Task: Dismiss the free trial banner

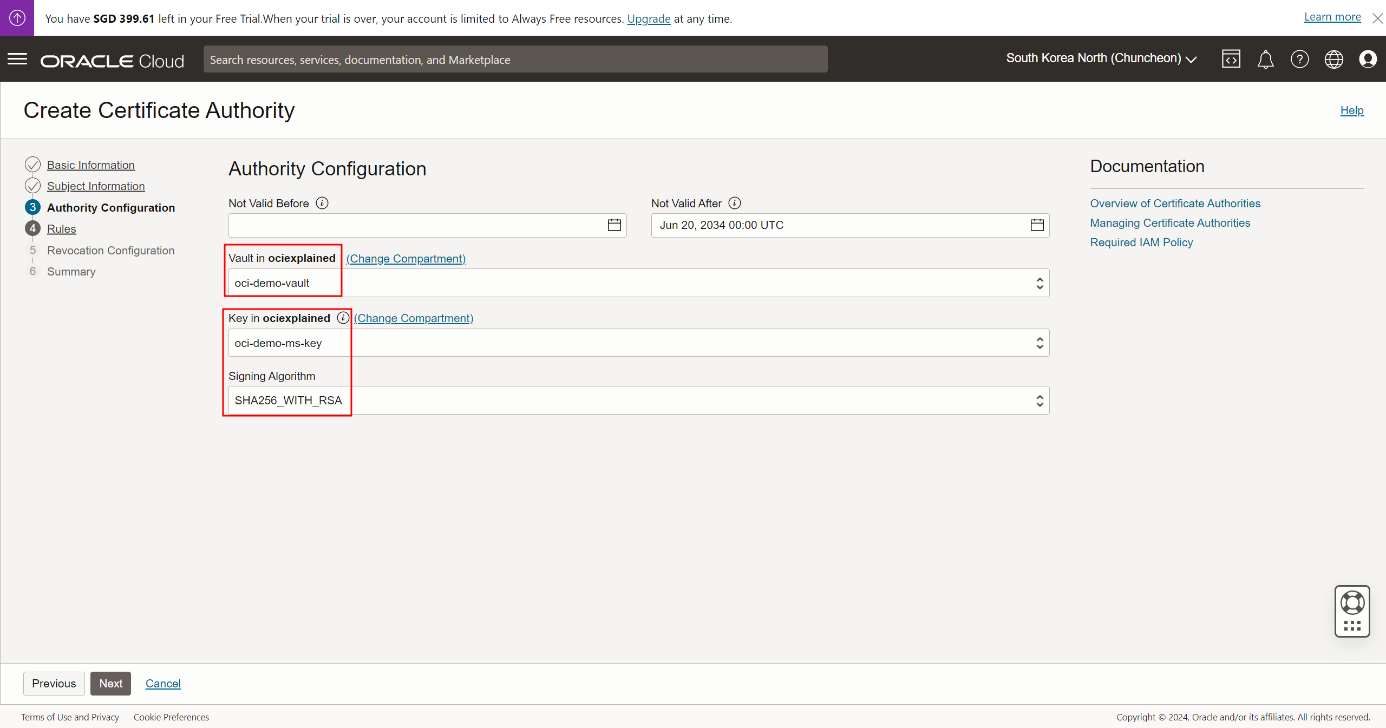Action: (1377, 18)
